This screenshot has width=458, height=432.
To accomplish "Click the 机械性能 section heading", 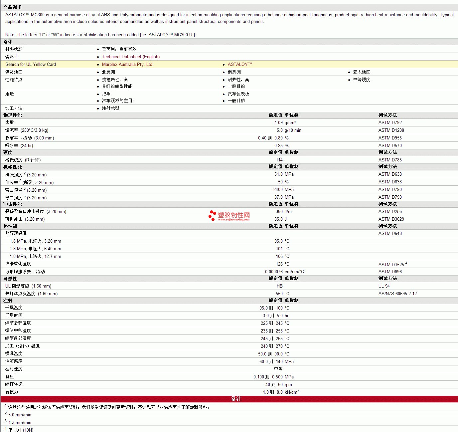I will (12, 167).
